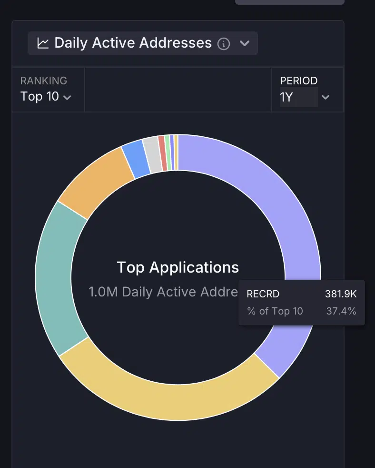Click the chevron next to Top 10
Image resolution: width=375 pixels, height=468 pixels.
68,97
